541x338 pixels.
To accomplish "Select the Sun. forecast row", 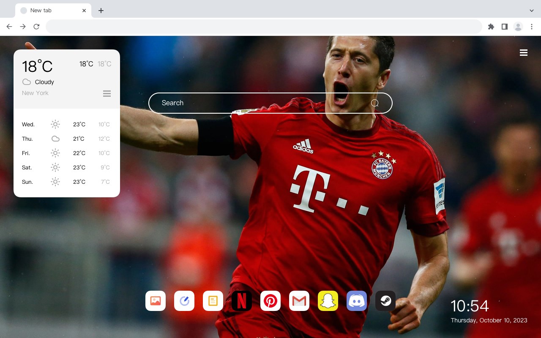I will [x=67, y=182].
